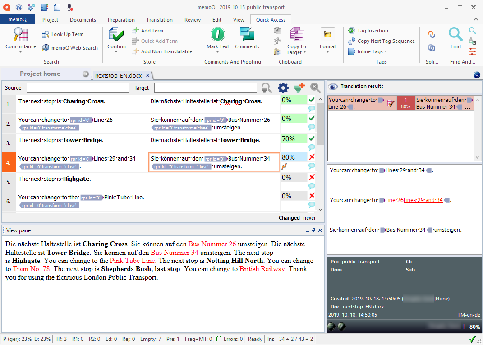Switch to the Documents ribbon tab
The width and height of the screenshot is (483, 345).
[83, 20]
